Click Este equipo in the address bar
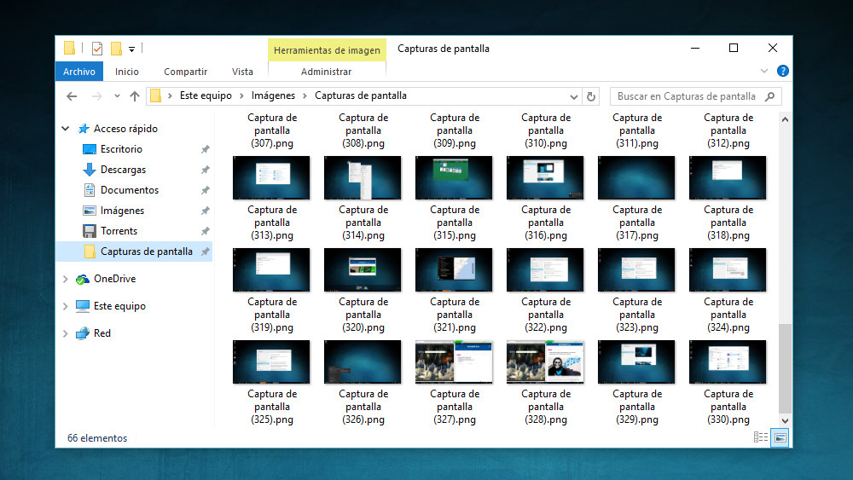853x480 pixels. click(206, 95)
